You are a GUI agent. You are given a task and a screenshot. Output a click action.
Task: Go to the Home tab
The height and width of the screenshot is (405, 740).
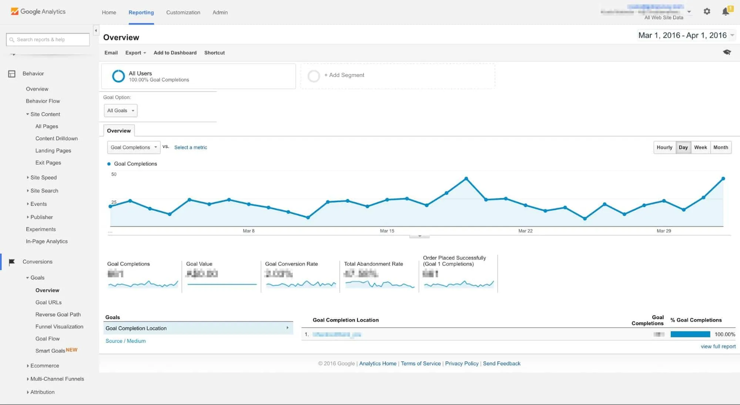(109, 12)
